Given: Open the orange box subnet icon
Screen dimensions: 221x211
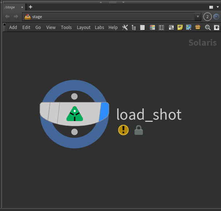Looking at the screenshot, I should (198, 27).
